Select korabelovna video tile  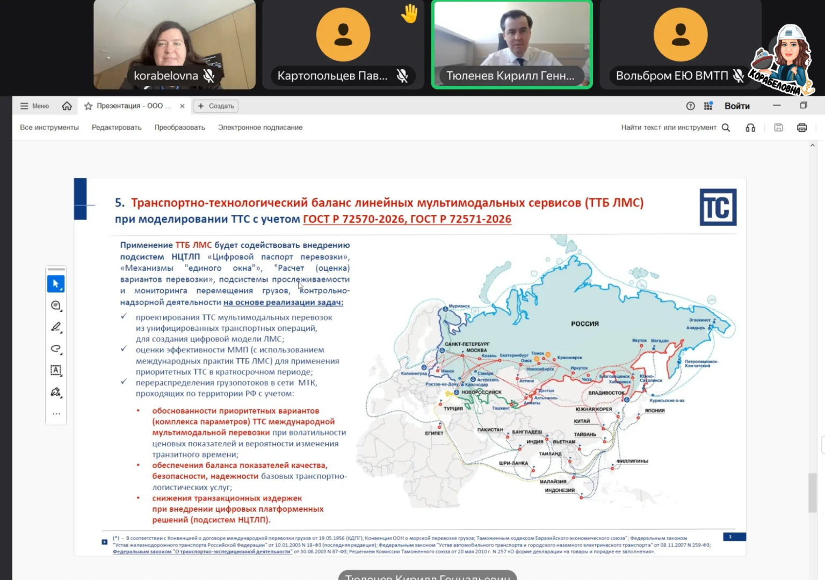tap(175, 45)
